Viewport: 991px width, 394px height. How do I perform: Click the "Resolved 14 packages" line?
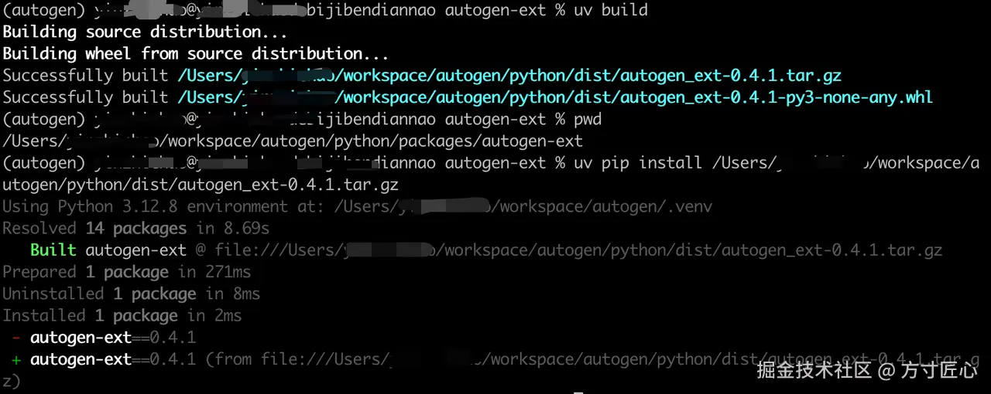pyautogui.click(x=135, y=229)
